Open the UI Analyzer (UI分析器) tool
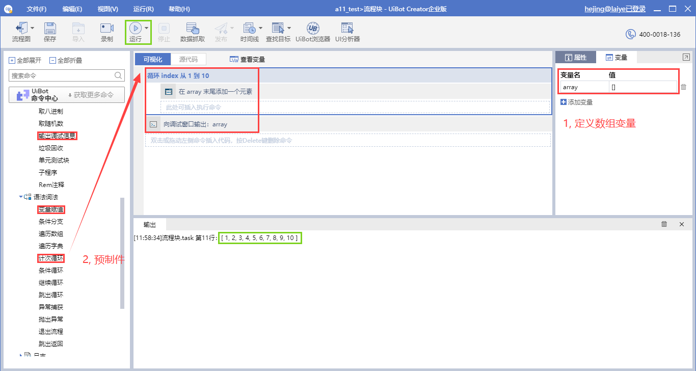The width and height of the screenshot is (696, 371). tap(347, 29)
